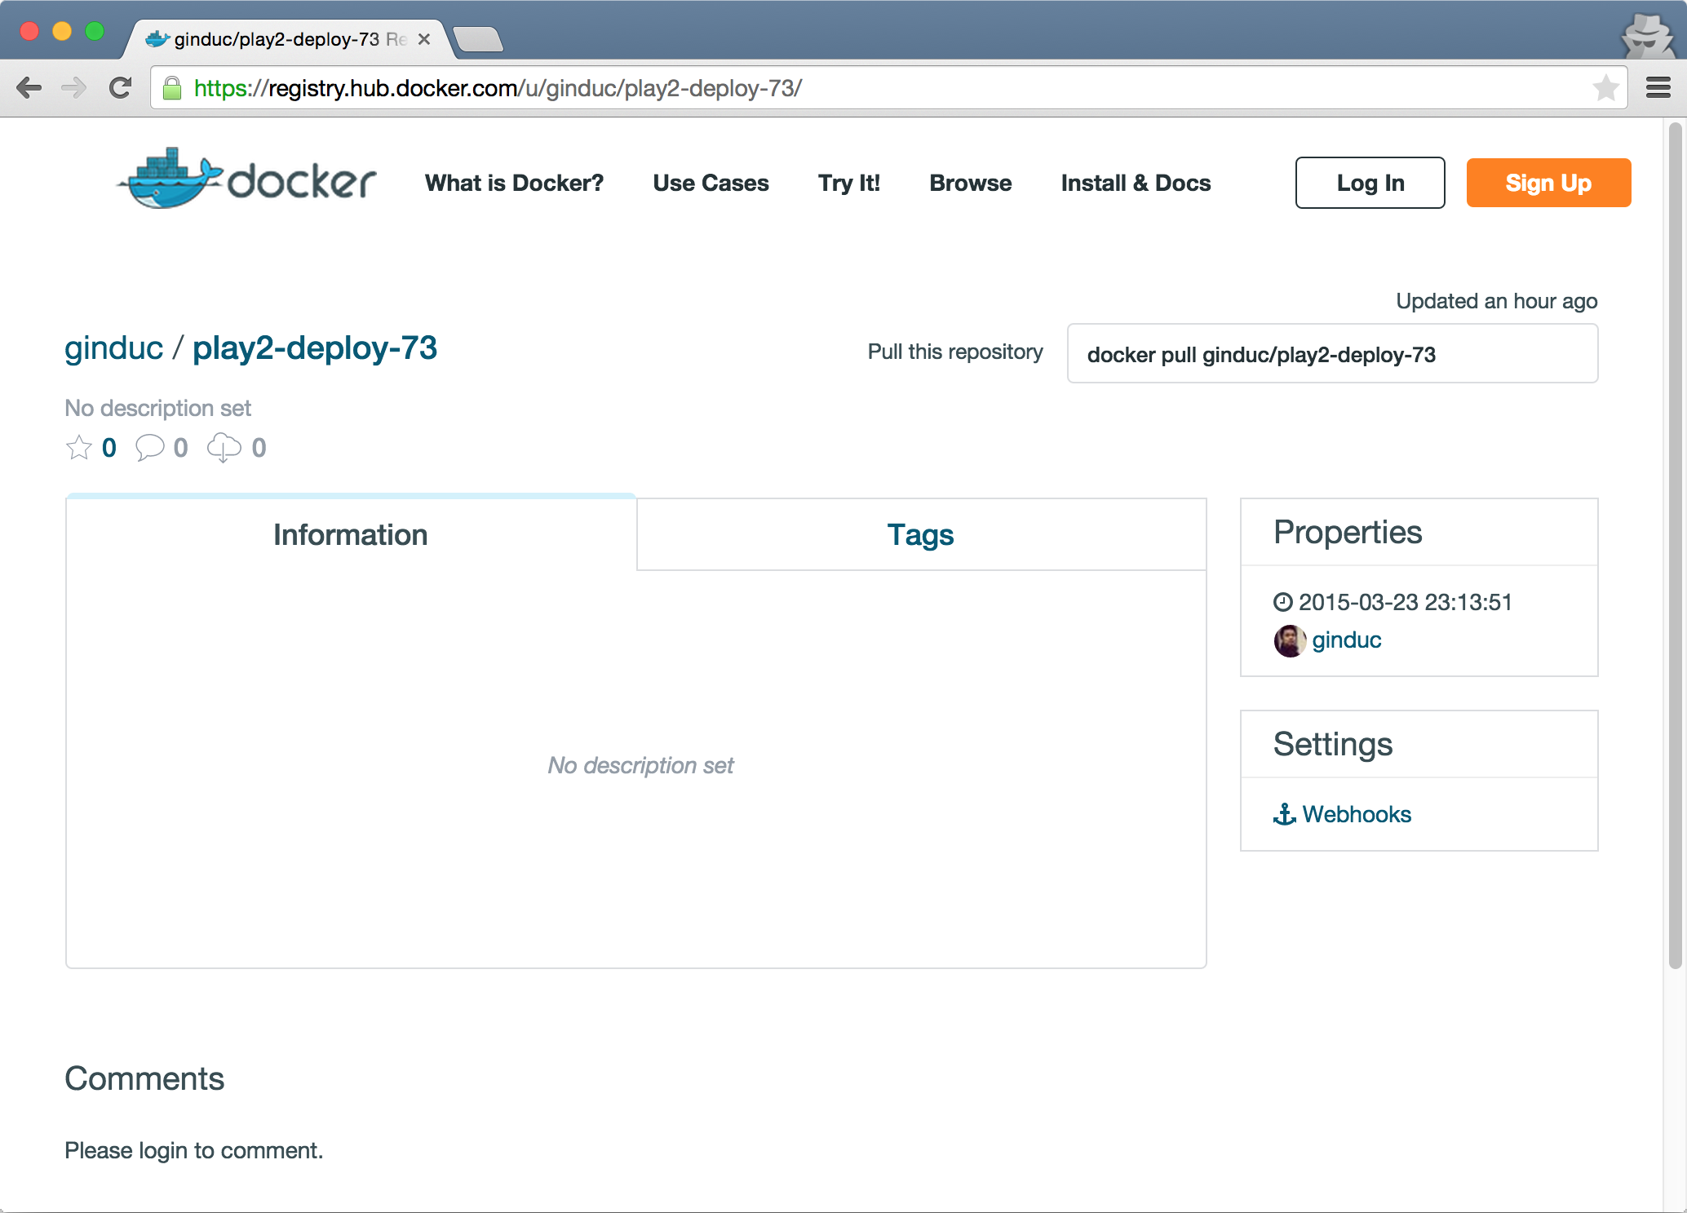
Task: Open the What is Docker? menu item
Action: (514, 183)
